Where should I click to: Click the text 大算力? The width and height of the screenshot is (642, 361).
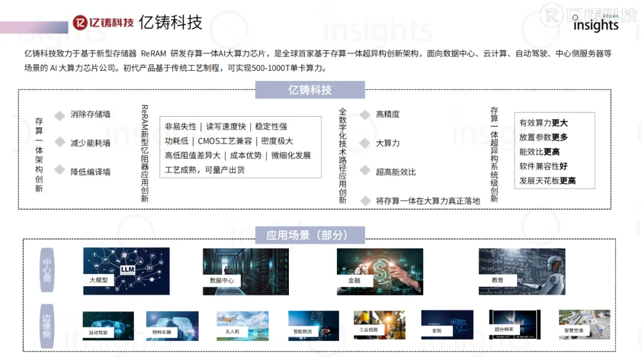(x=388, y=143)
